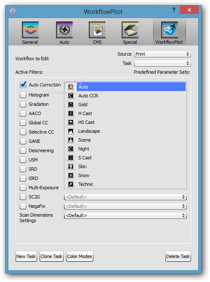Enable the Gradation filter checkbox
This screenshot has height=282, width=210.
pos(23,104)
